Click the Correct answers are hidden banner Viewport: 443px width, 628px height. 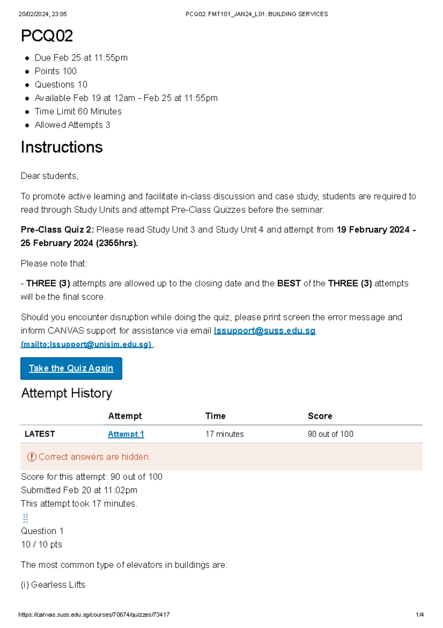pos(221,457)
